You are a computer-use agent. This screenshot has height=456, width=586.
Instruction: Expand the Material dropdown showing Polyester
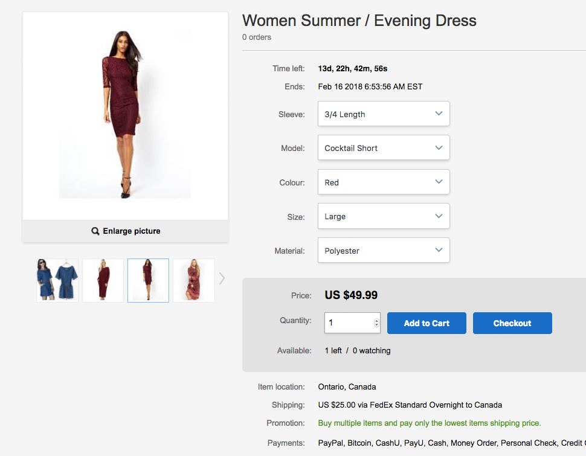(383, 251)
